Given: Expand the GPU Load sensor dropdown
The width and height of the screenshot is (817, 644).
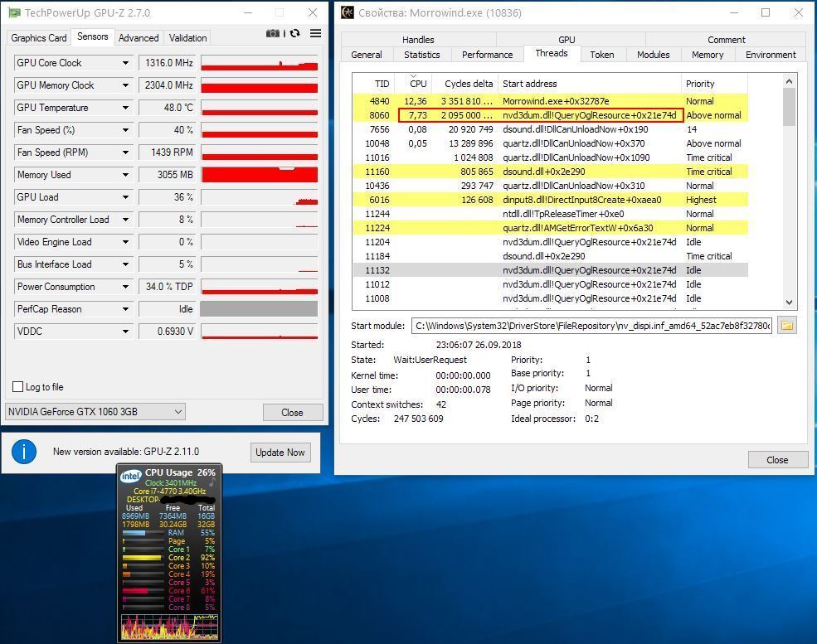Looking at the screenshot, I should [x=125, y=197].
